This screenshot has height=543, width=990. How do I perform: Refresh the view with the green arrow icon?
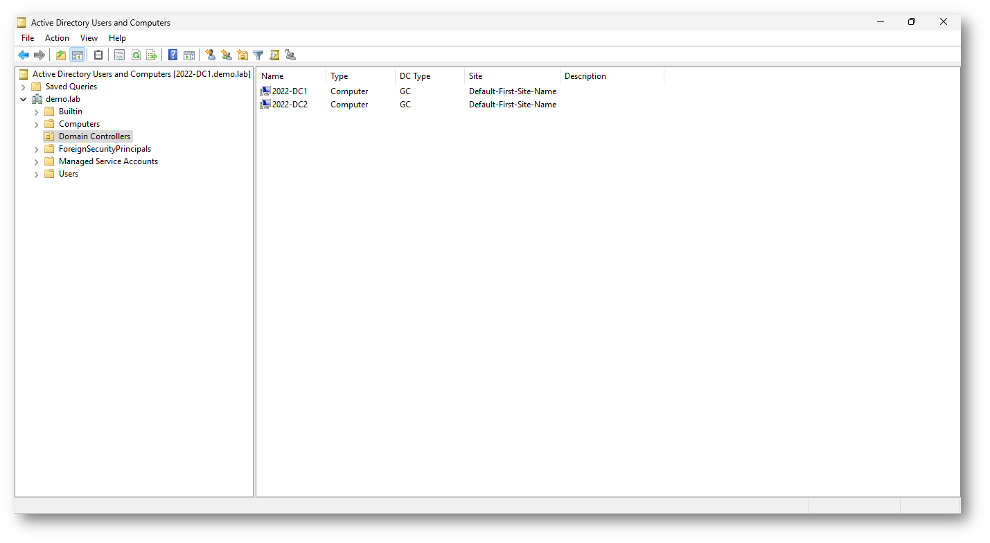(136, 55)
